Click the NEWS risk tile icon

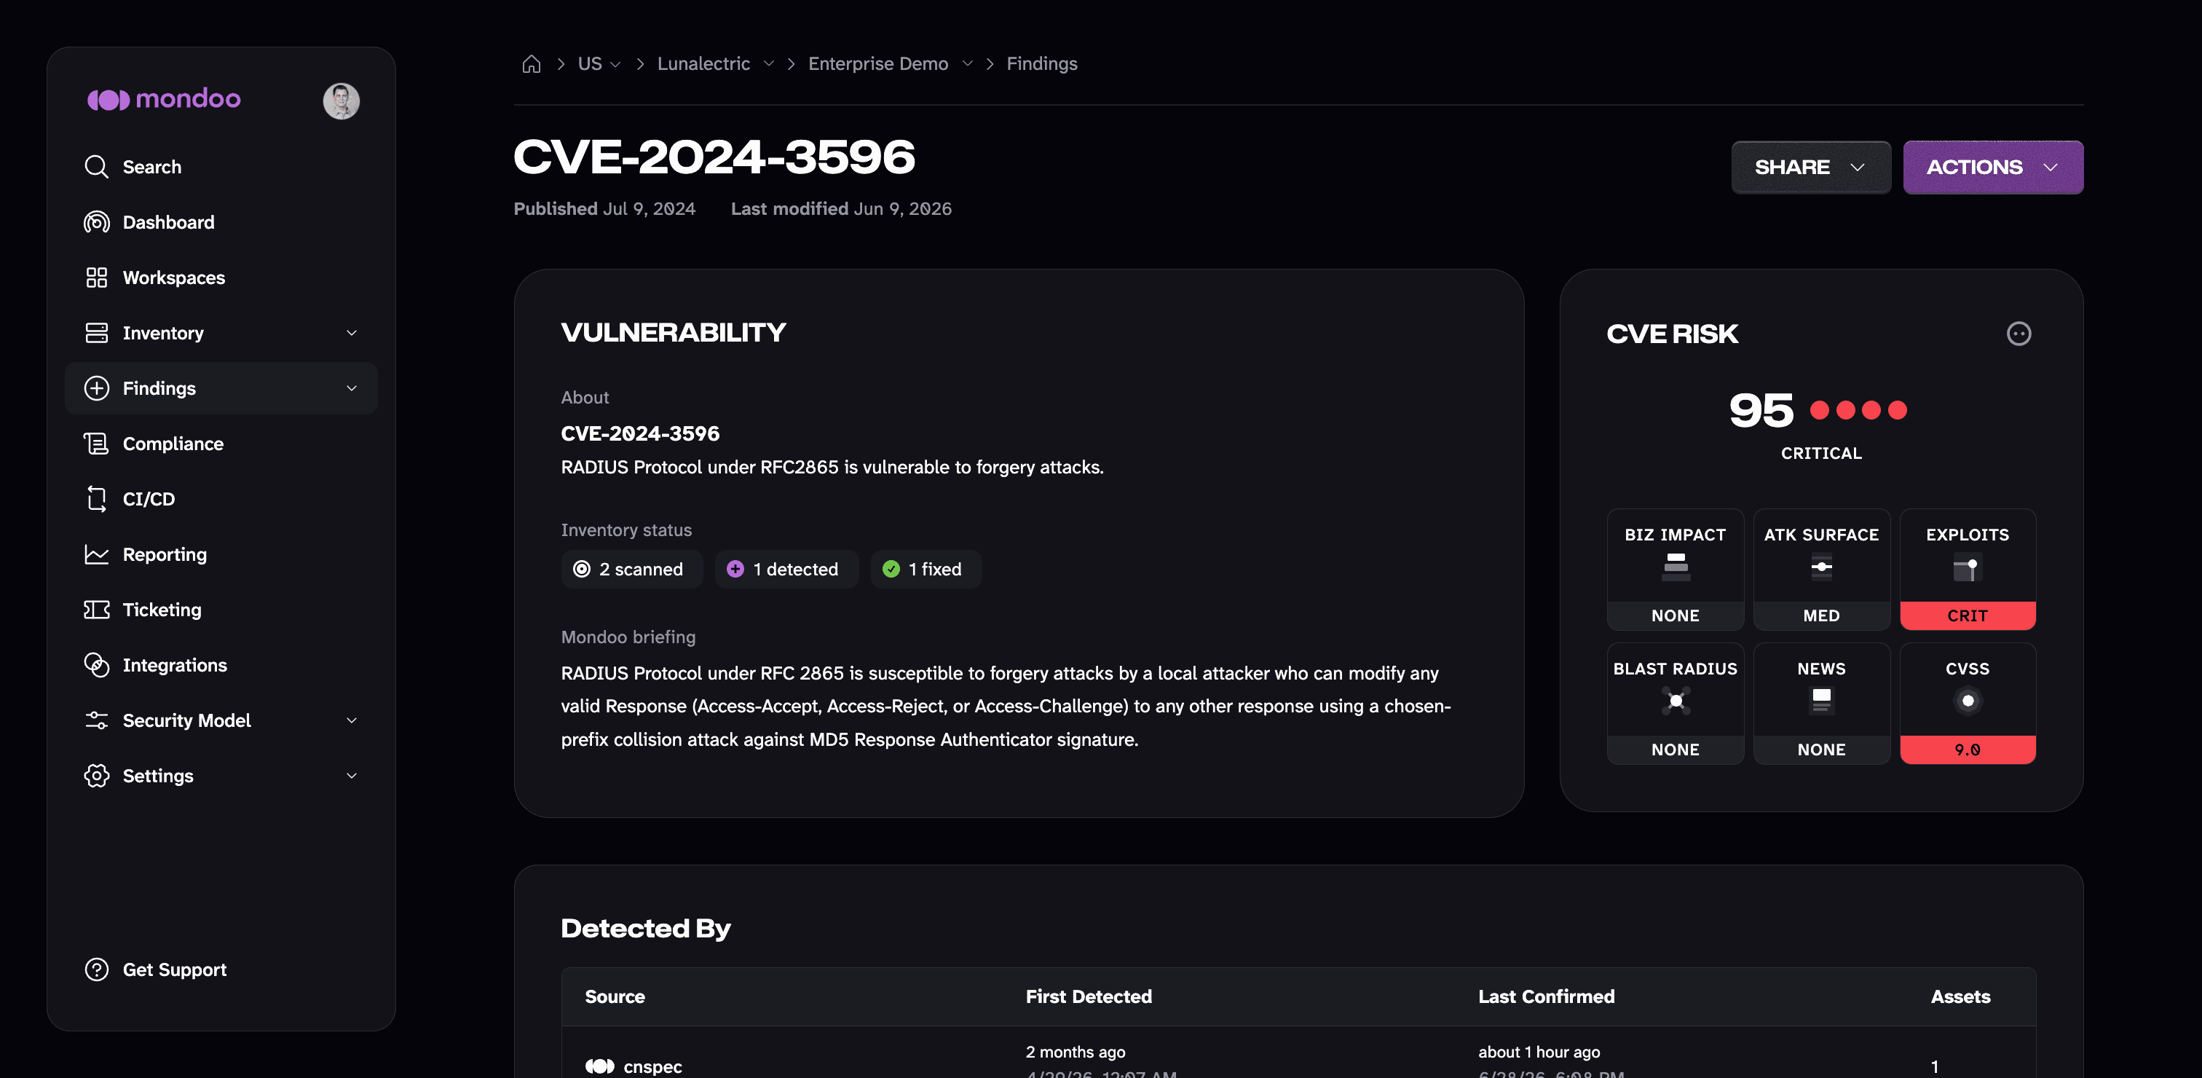tap(1822, 701)
